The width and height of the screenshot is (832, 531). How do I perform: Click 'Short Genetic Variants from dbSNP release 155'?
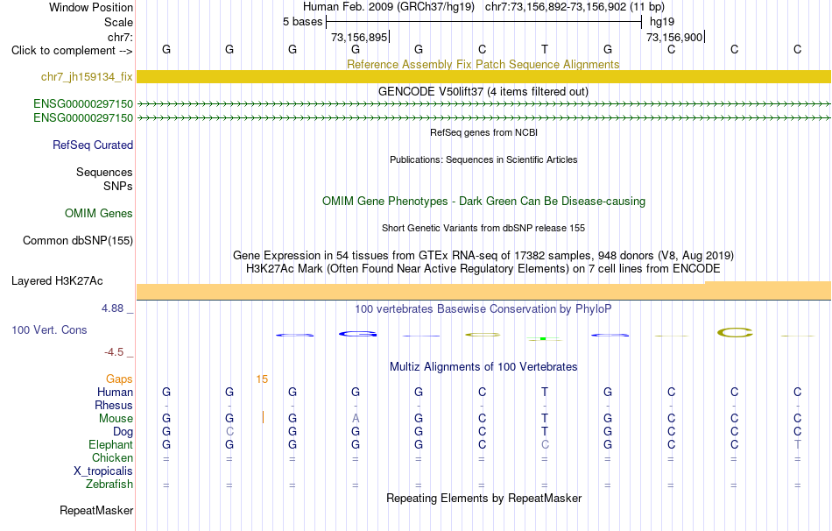(483, 228)
